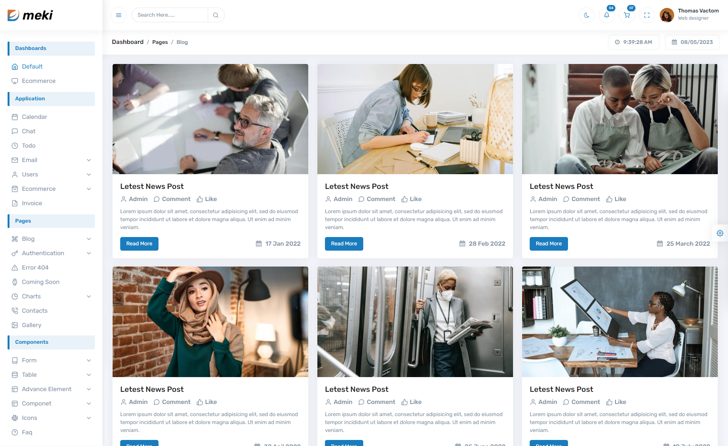Screen dimensions: 728x446
Task: Click Pages in the breadcrumb
Action: click(x=160, y=42)
